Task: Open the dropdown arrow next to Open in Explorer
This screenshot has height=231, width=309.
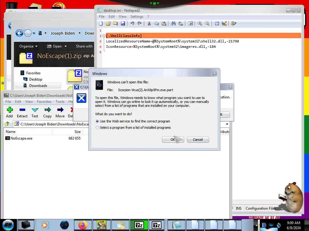Action: (x=65, y=46)
